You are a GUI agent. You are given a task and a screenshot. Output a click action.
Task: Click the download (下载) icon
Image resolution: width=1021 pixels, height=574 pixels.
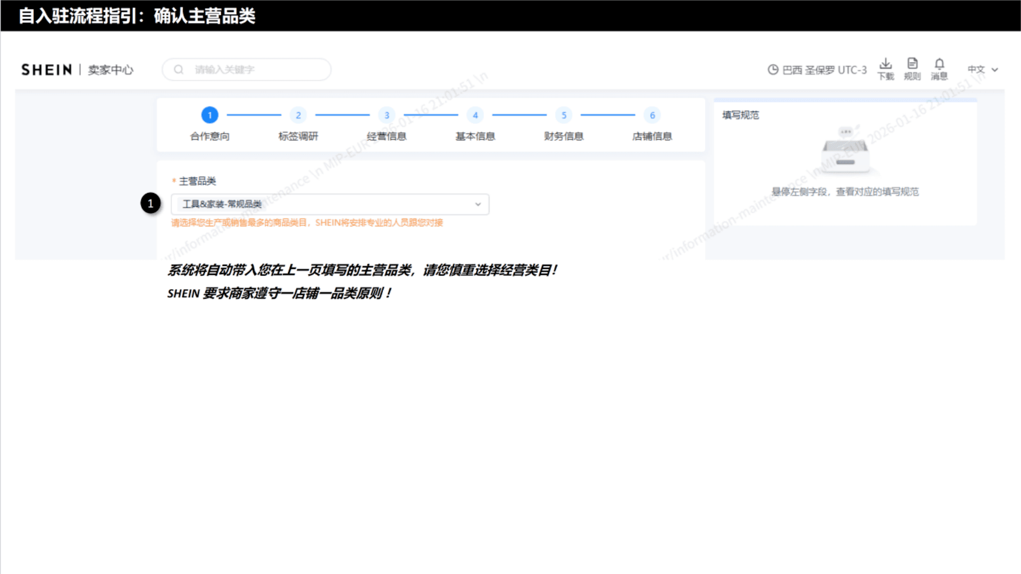click(x=885, y=64)
